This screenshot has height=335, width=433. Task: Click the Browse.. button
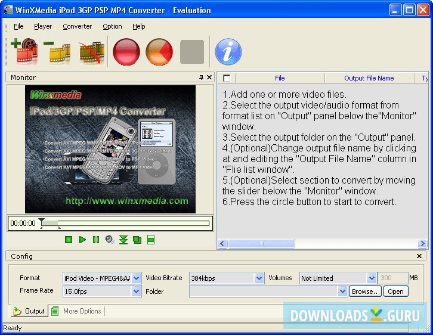(365, 291)
